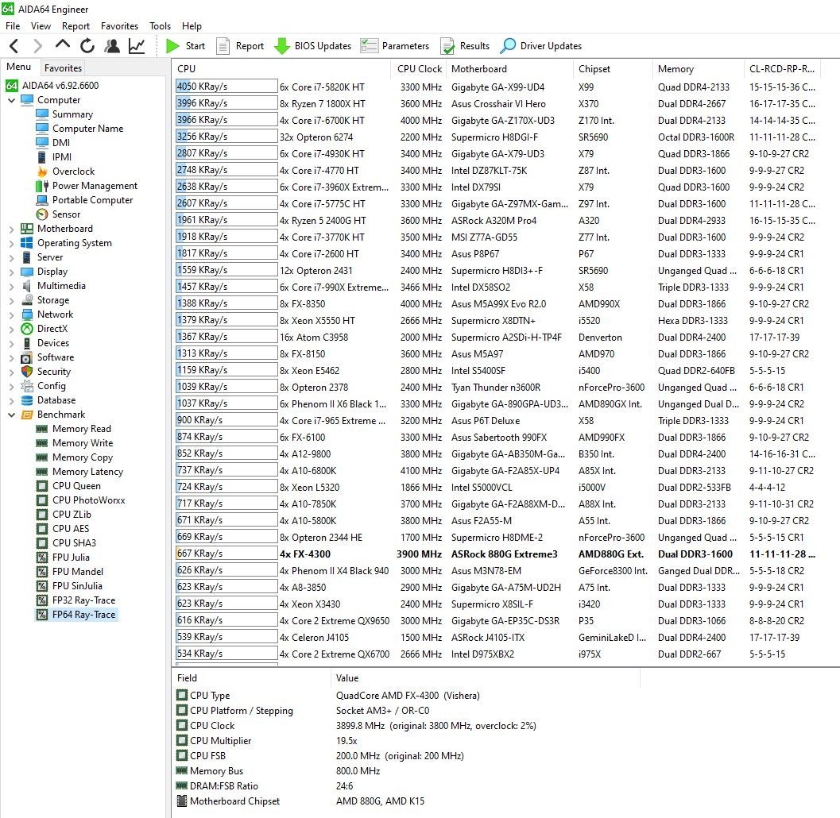Collapse the Computer tree node
Viewport: 840px width, 818px height.
click(11, 100)
